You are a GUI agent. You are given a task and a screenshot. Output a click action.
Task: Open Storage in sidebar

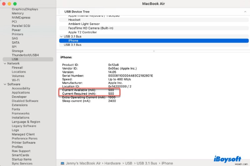point(17,51)
